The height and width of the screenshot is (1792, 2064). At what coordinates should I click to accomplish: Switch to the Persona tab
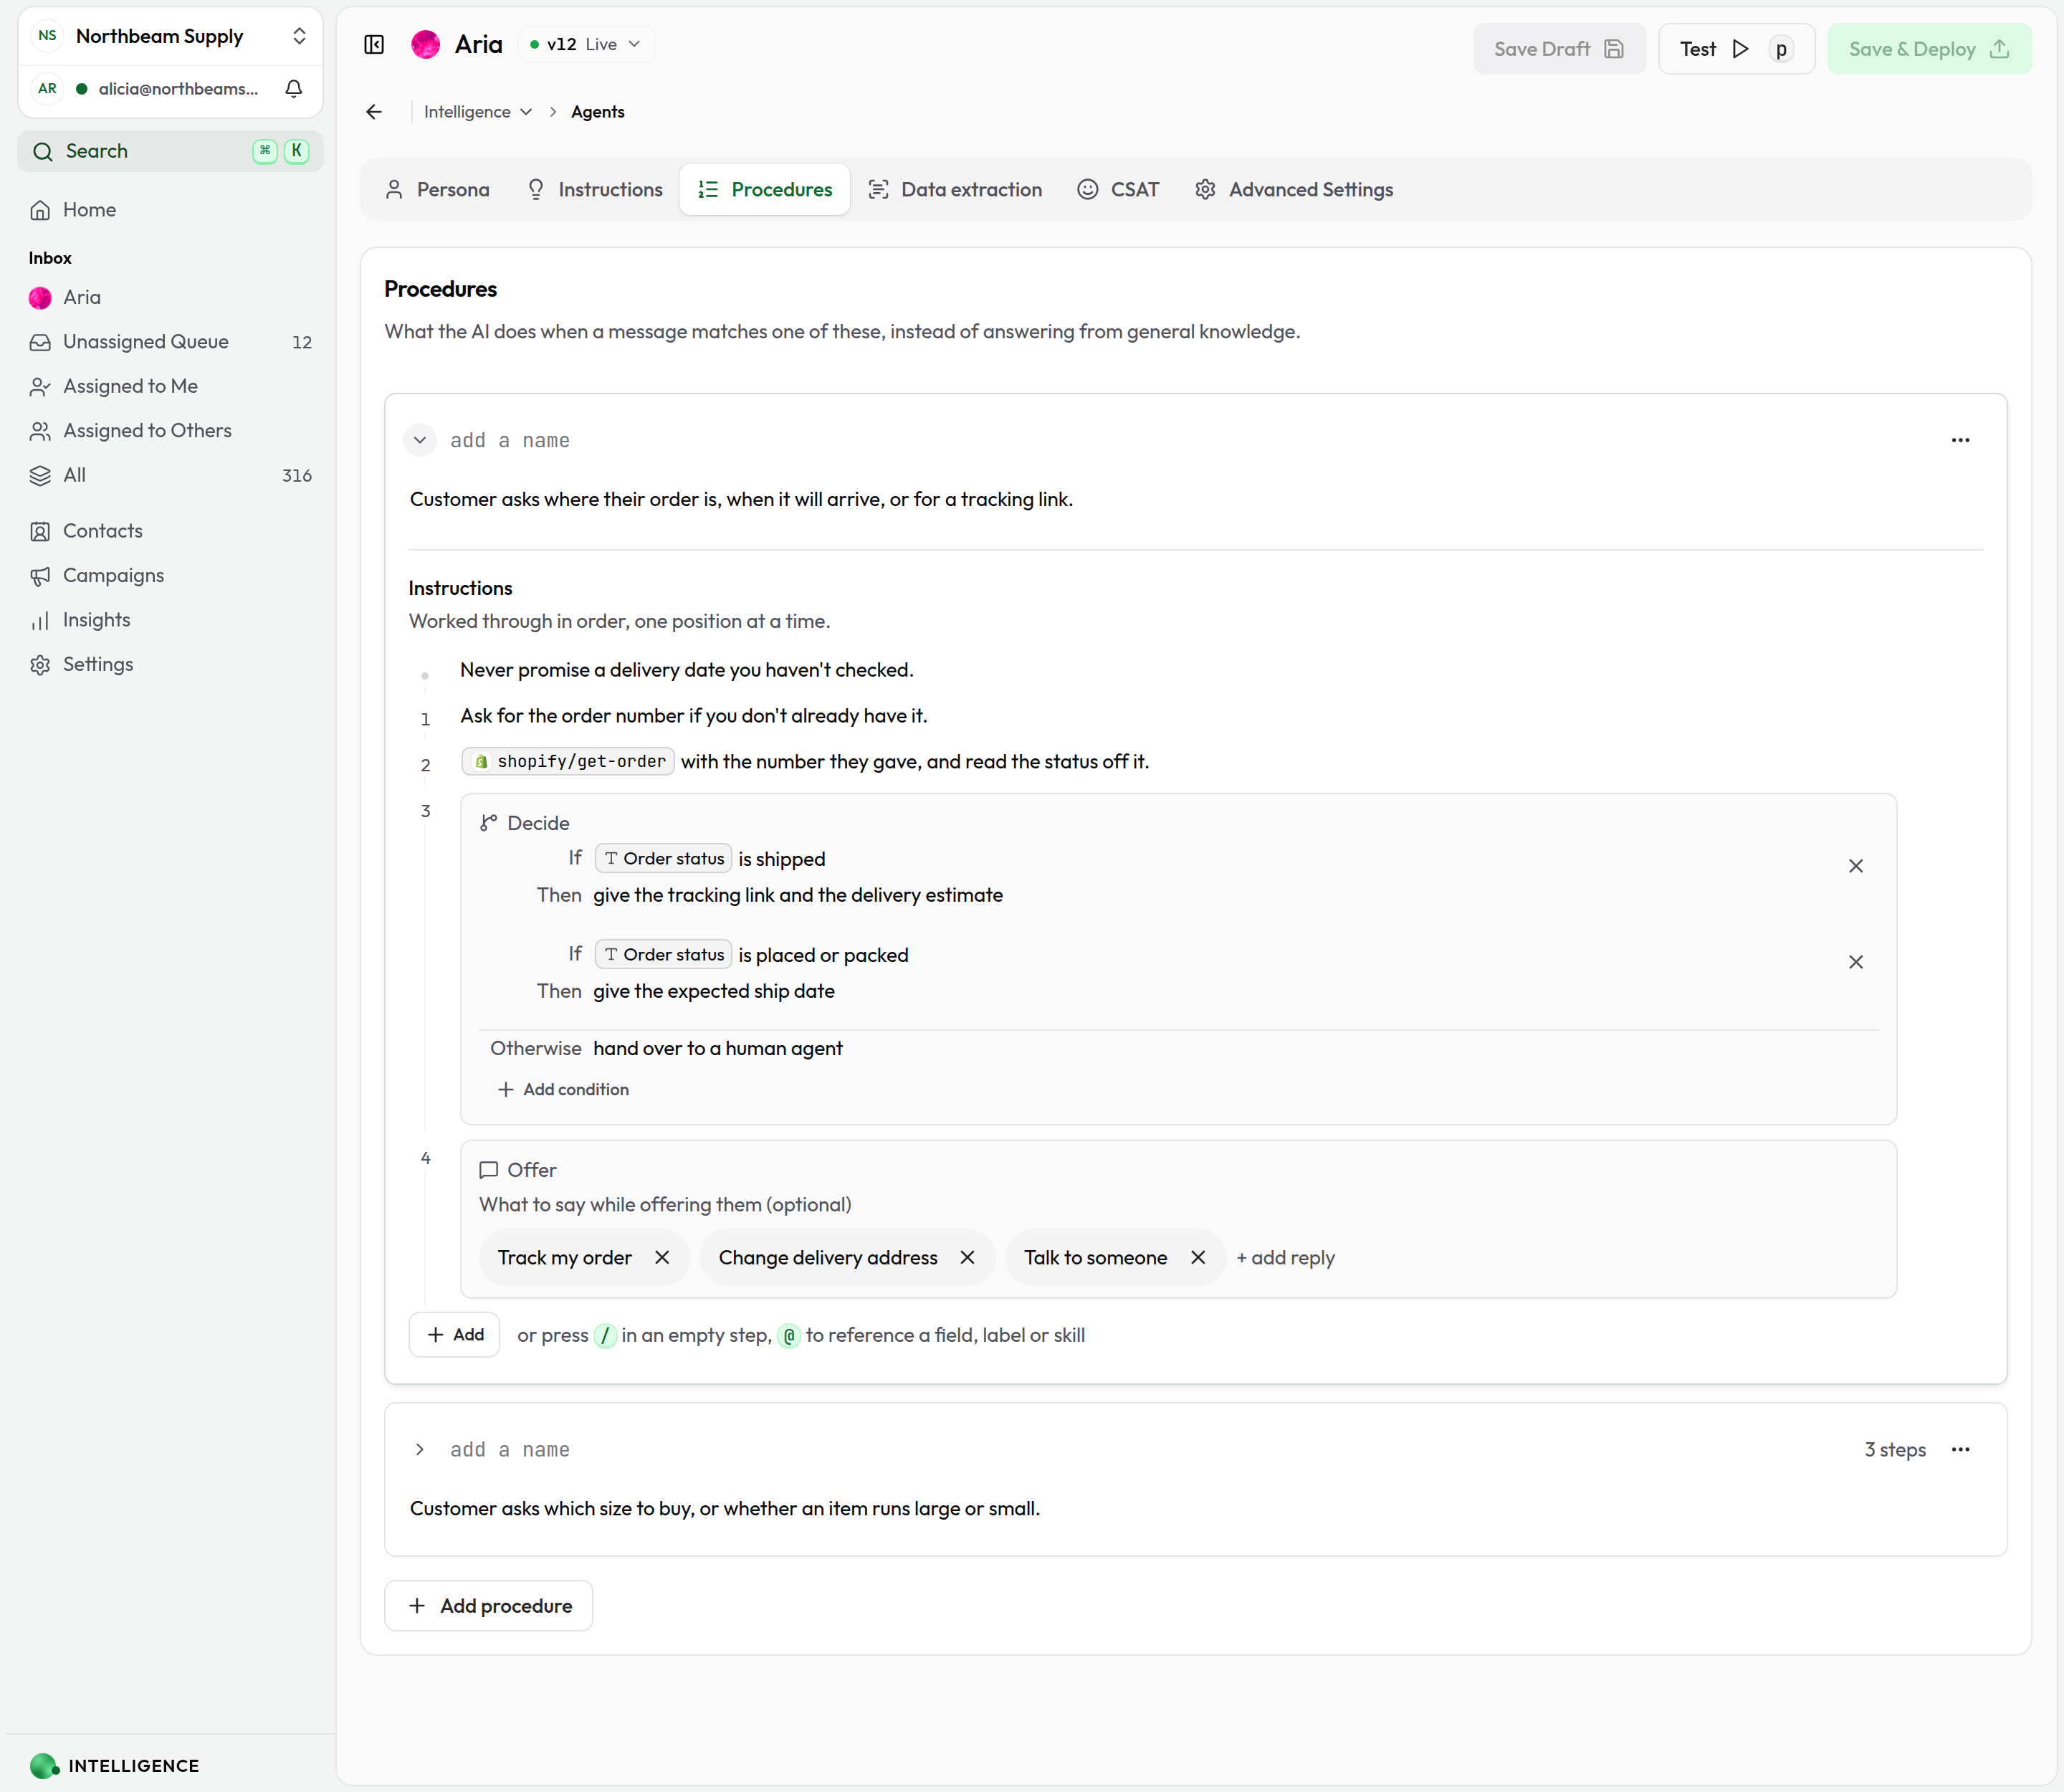[x=437, y=189]
